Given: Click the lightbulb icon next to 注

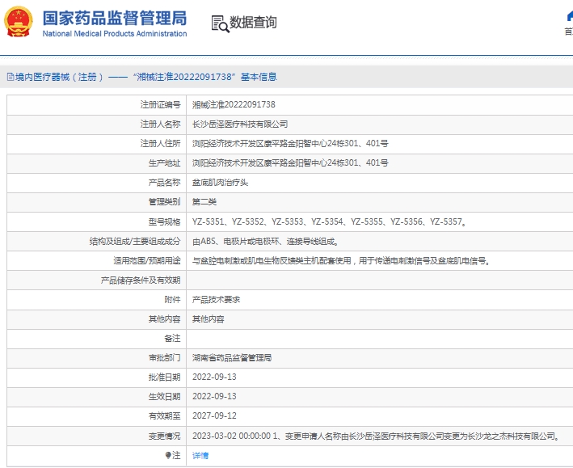Looking at the screenshot, I should click(x=168, y=455).
